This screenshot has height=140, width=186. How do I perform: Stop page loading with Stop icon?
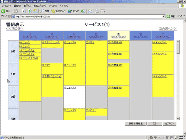tap(23, 11)
